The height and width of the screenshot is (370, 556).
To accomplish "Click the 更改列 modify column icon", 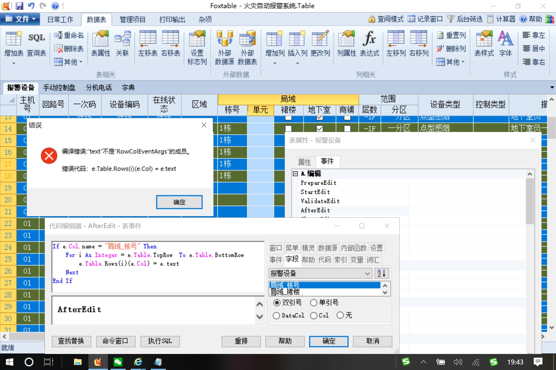I will [320, 43].
